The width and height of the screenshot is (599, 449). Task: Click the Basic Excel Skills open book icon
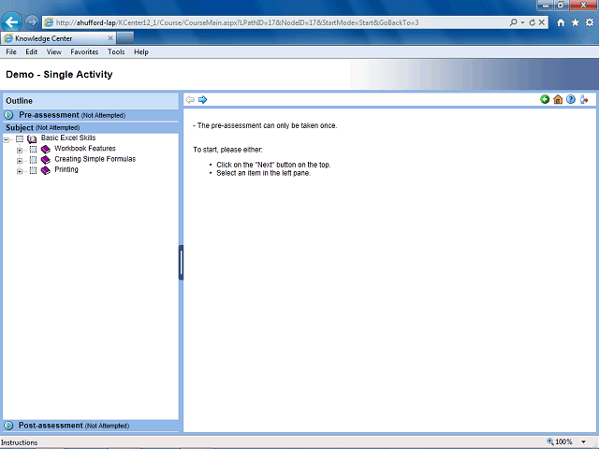click(32, 139)
